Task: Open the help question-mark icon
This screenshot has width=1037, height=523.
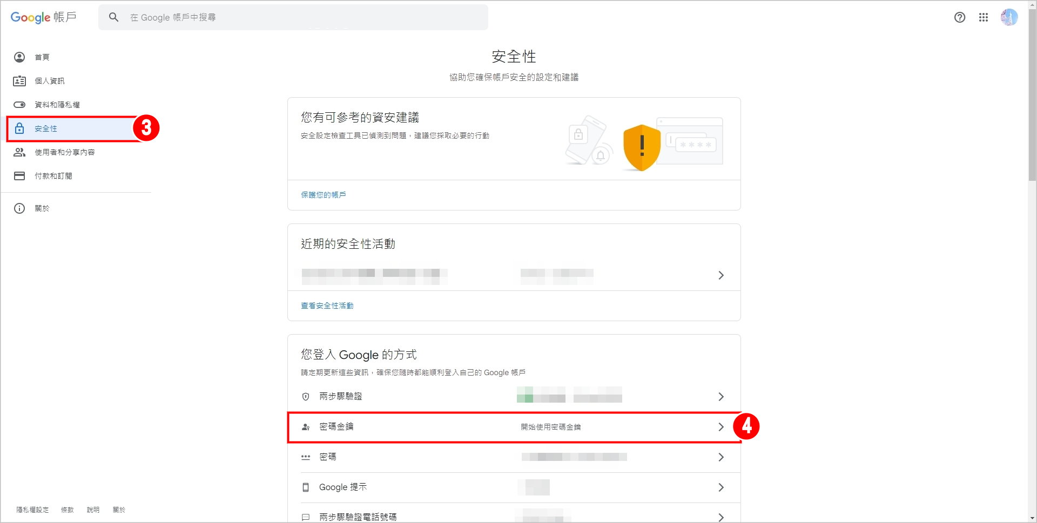Action: pyautogui.click(x=960, y=17)
